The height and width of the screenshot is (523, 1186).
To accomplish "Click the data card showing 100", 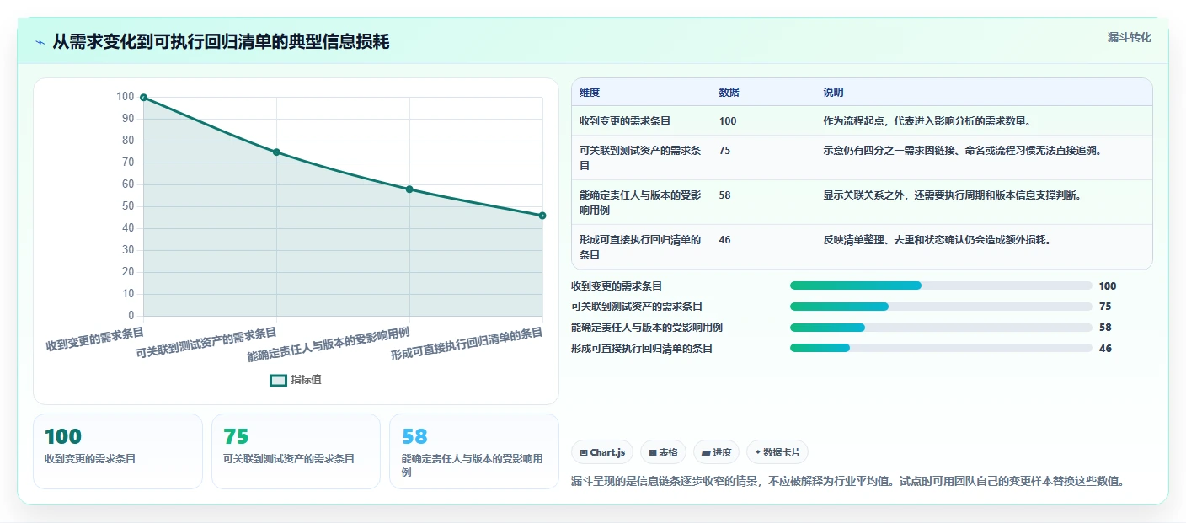I will (118, 451).
